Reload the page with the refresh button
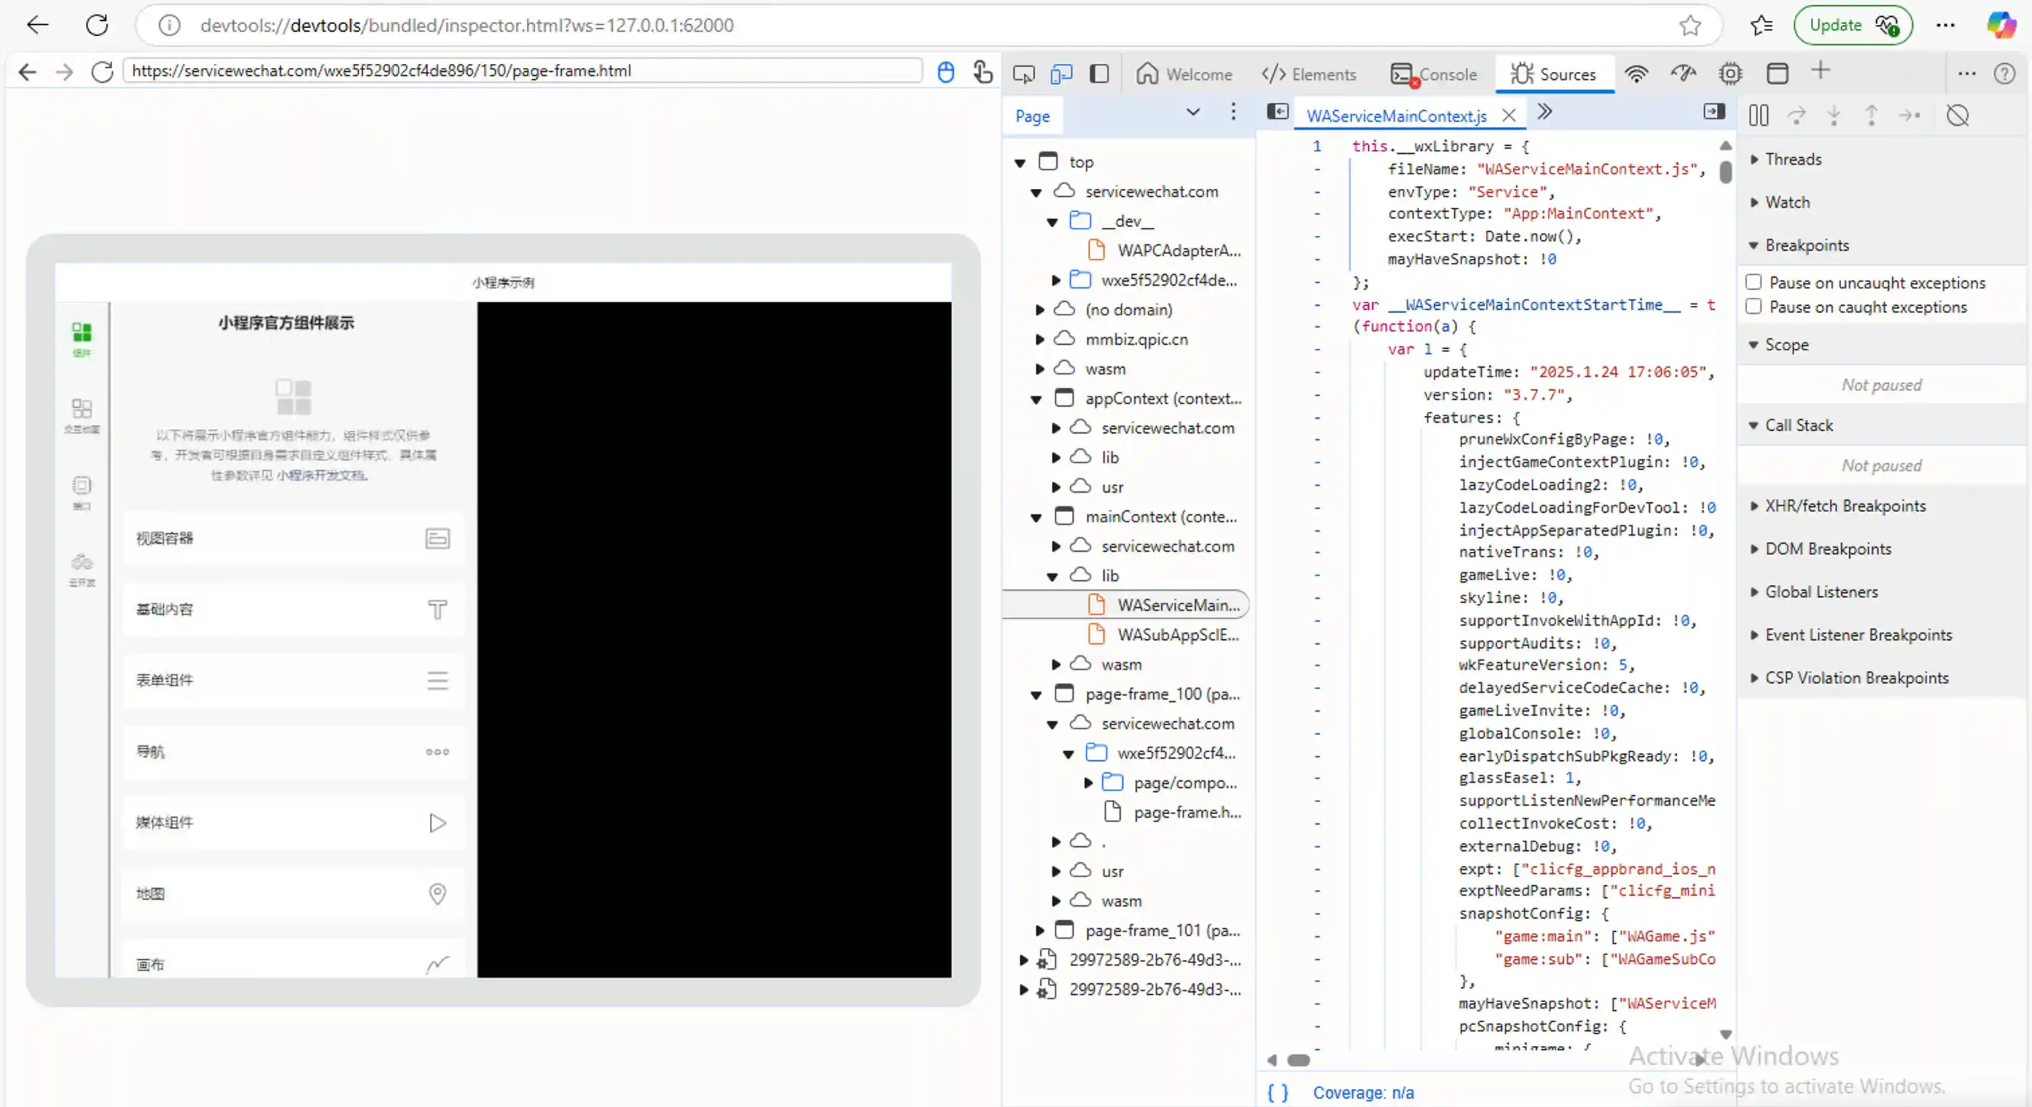The width and height of the screenshot is (2032, 1107). 97,24
